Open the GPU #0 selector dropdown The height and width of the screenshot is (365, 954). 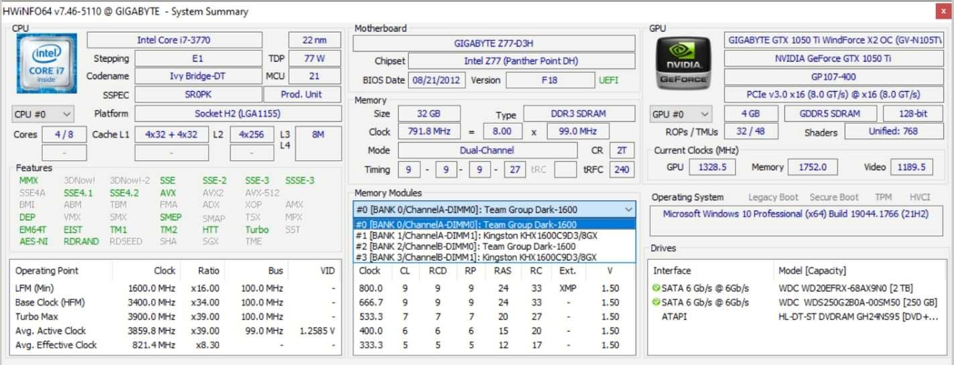pos(680,115)
